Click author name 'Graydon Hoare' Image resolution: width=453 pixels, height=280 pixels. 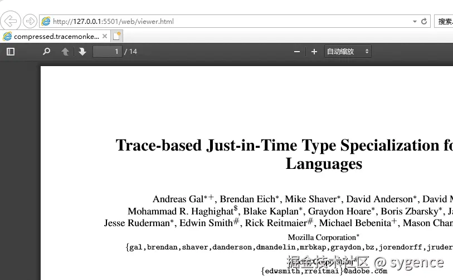[339, 211]
